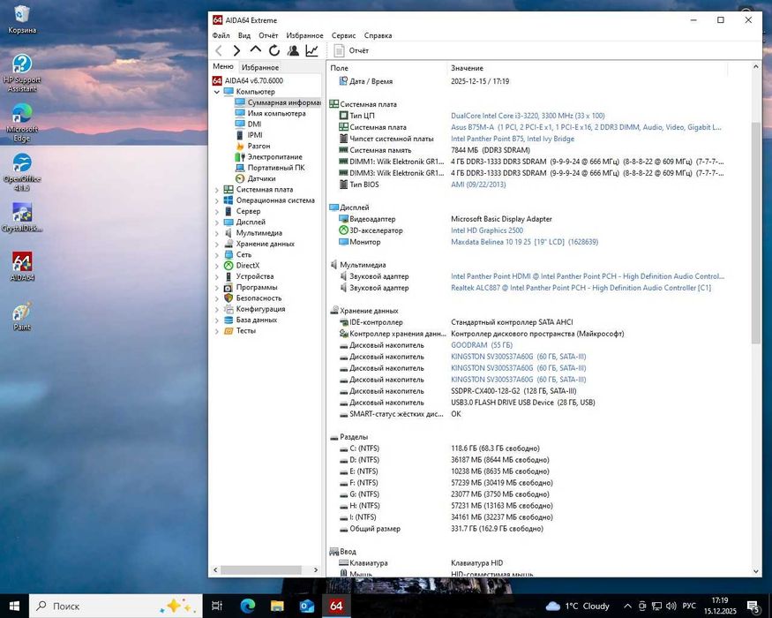Open the Asus B75M-A motherboard link
This screenshot has height=618, width=772.
pos(586,127)
